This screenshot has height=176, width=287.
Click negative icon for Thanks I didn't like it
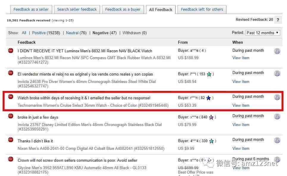(x=11, y=140)
